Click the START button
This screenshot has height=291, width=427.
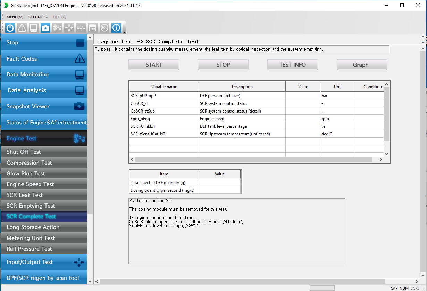click(154, 65)
